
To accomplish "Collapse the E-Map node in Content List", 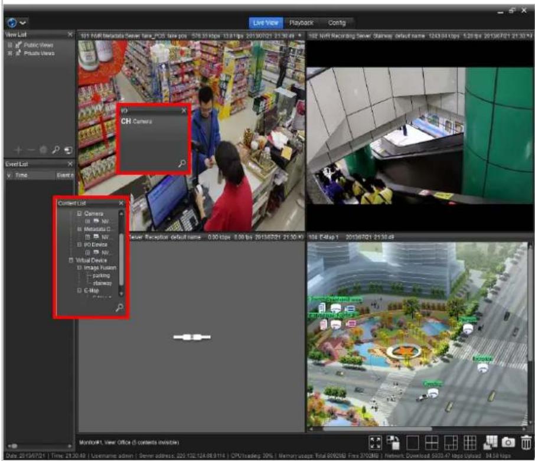I will point(79,290).
